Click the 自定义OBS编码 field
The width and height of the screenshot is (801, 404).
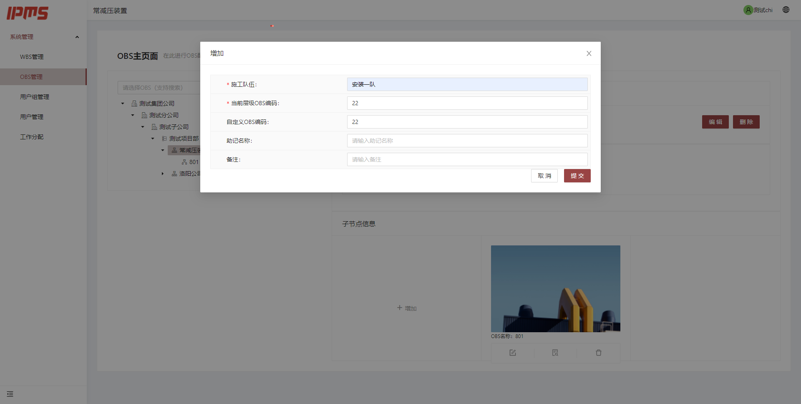point(467,122)
